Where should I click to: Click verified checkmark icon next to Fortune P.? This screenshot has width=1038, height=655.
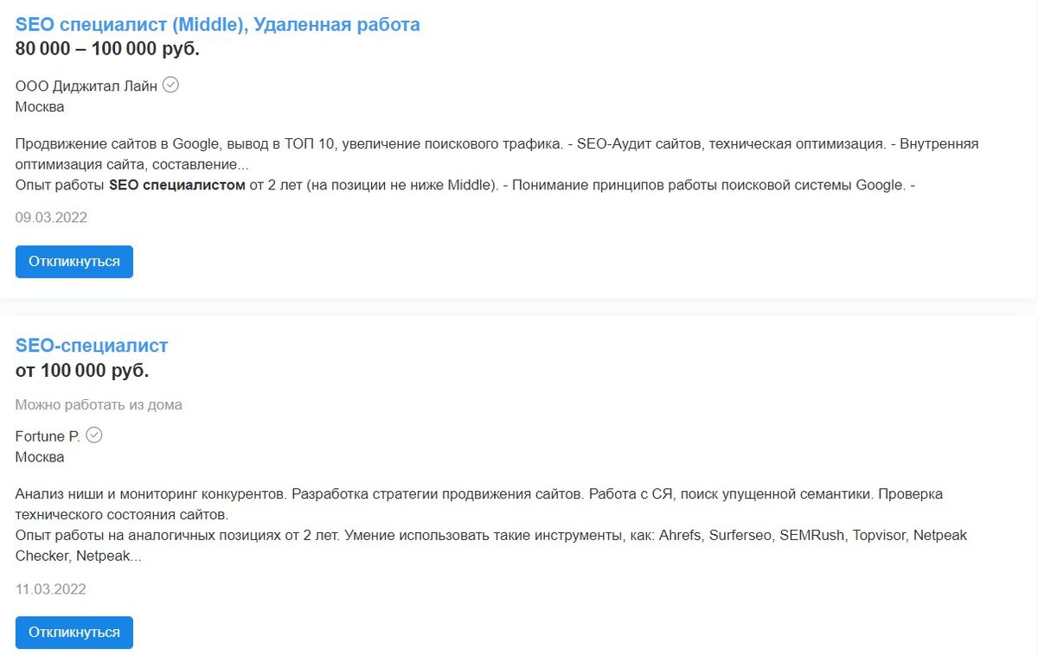tap(94, 435)
